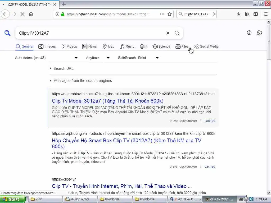
Task: Open the Library icon
Action: click(x=247, y=14)
